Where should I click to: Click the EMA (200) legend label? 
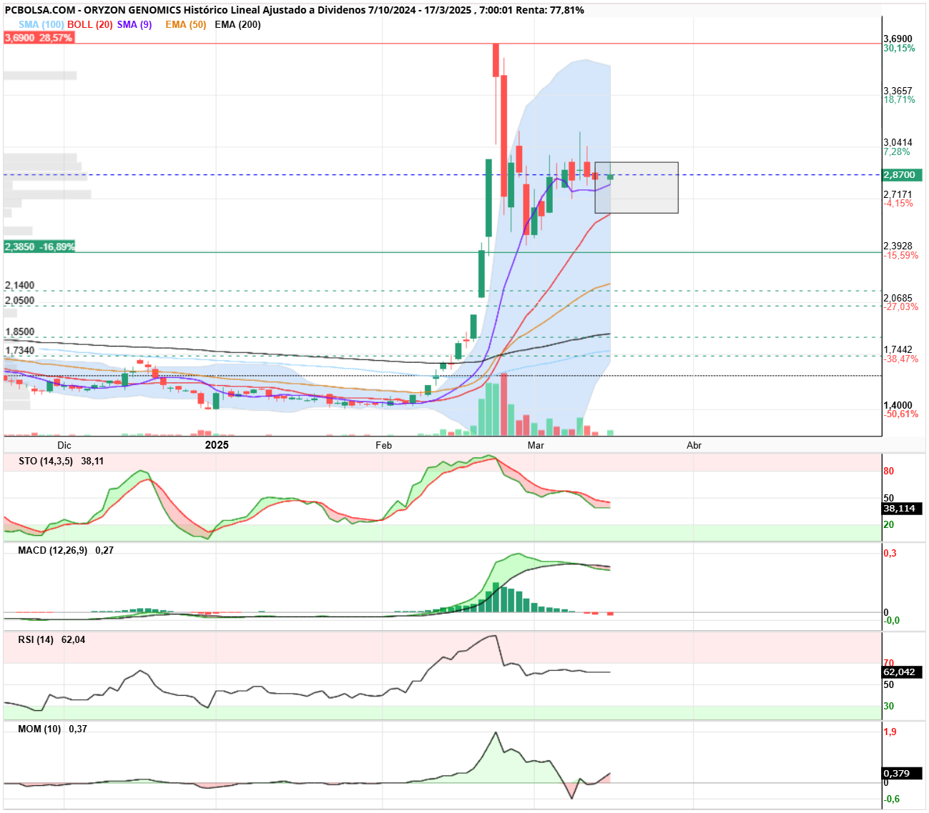pyautogui.click(x=237, y=24)
